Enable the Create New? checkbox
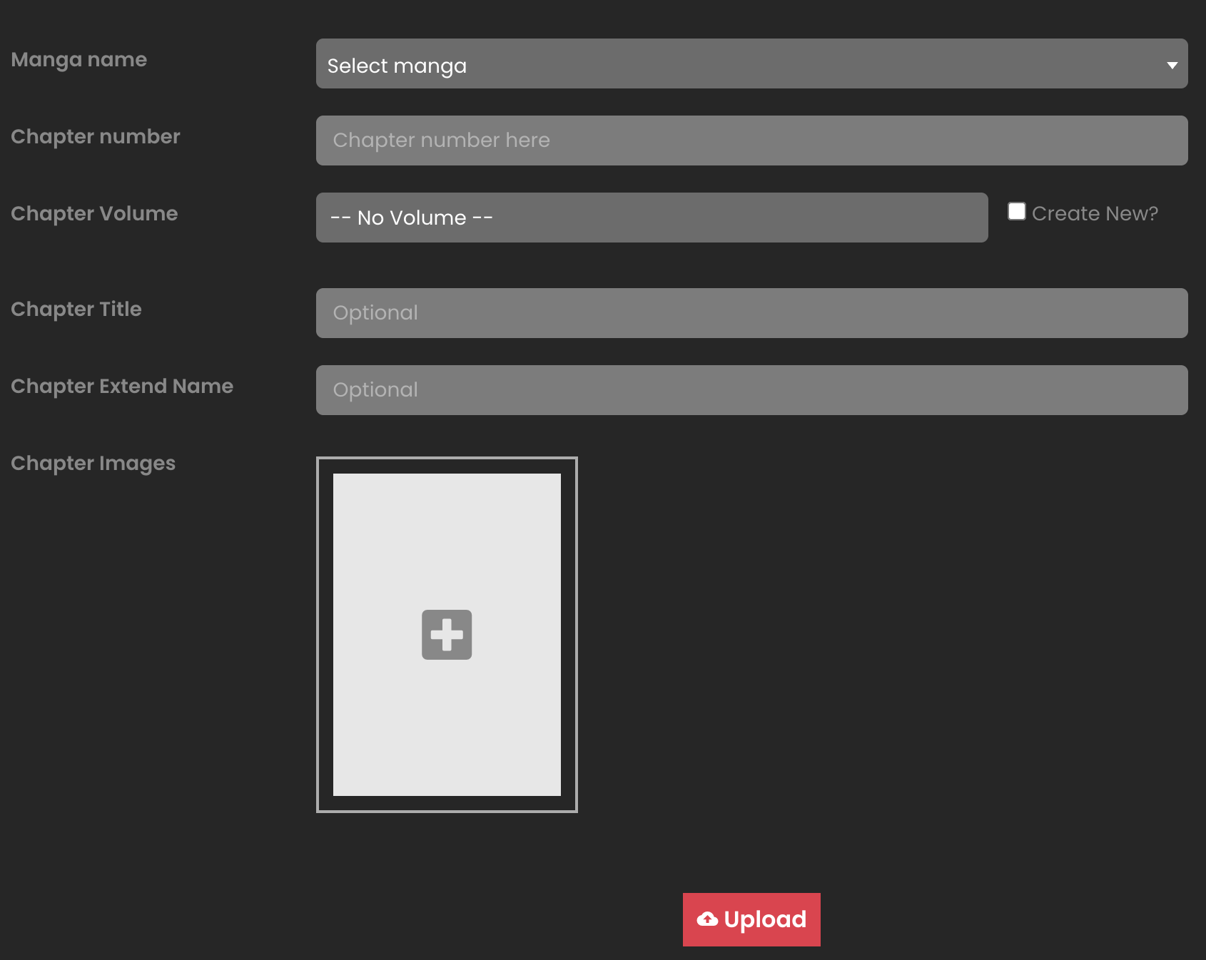The height and width of the screenshot is (960, 1206). [1017, 212]
